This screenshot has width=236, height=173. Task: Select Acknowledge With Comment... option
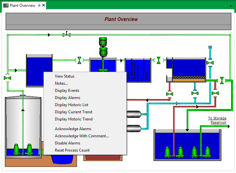82,136
